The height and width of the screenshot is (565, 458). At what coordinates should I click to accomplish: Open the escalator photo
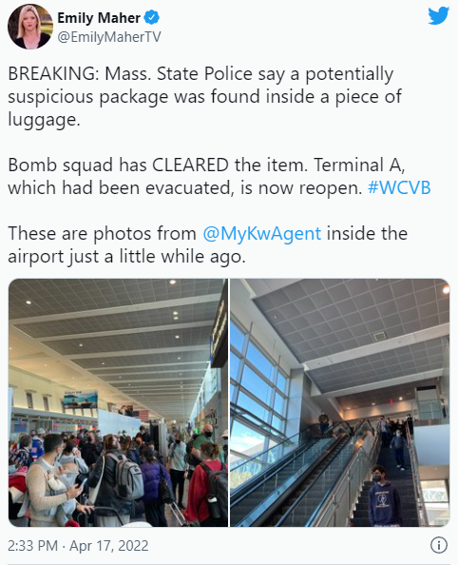[x=340, y=402]
